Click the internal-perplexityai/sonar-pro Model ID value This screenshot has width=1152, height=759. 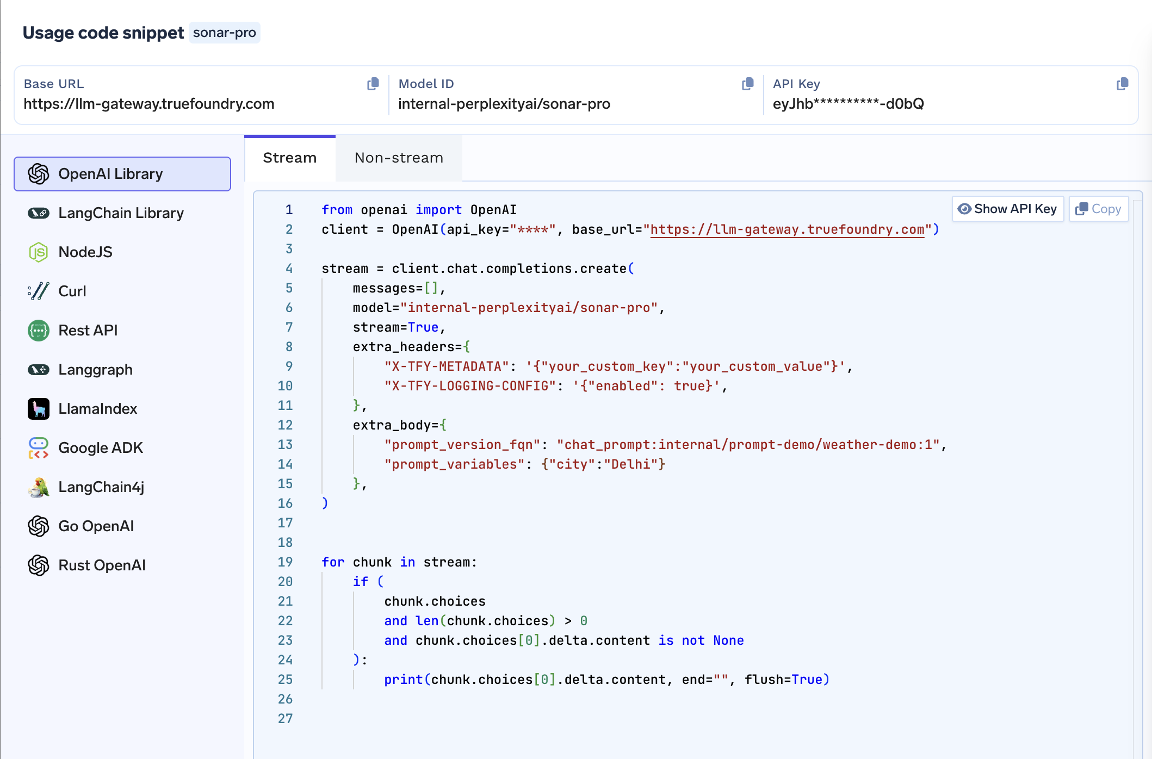click(504, 104)
